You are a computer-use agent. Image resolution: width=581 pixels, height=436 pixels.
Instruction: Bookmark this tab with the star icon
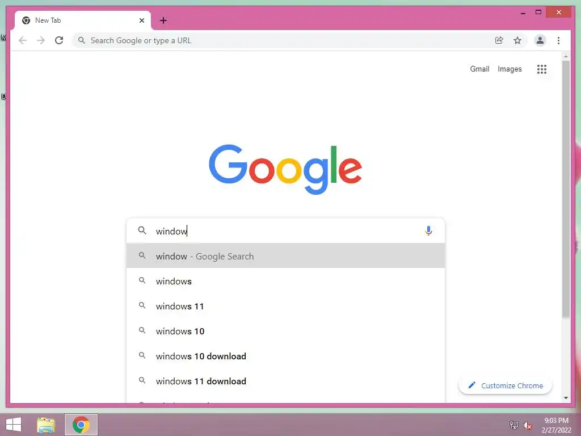tap(517, 40)
